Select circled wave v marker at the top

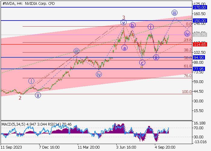124,22
